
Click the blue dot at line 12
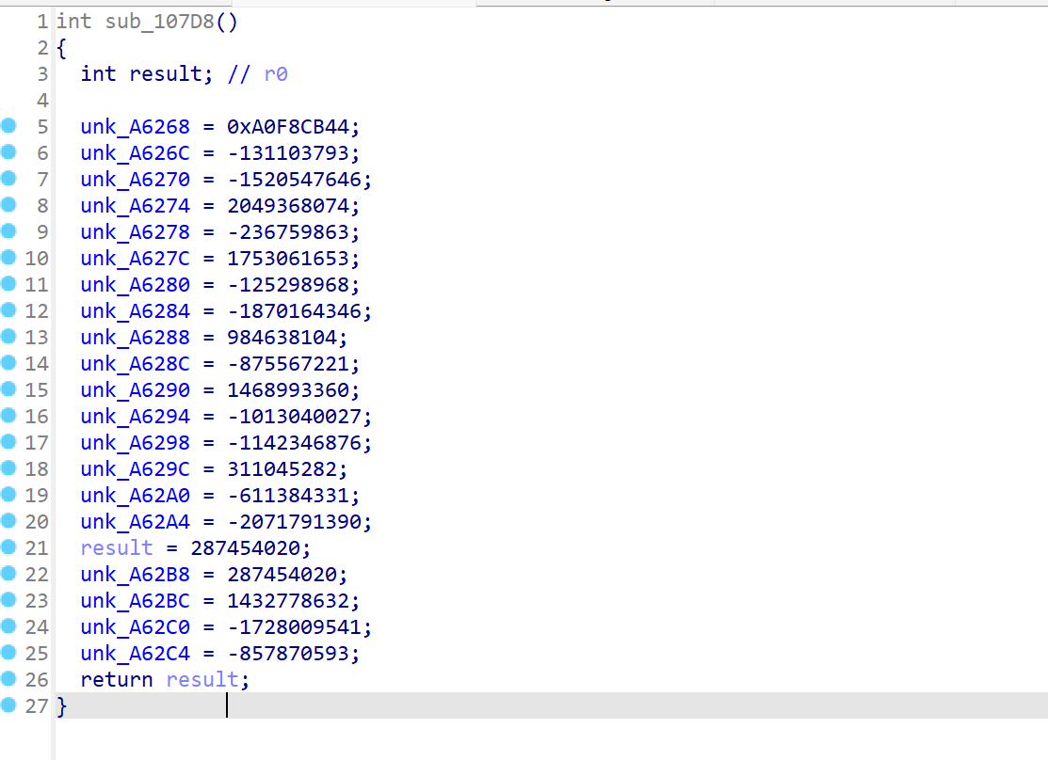click(8, 310)
